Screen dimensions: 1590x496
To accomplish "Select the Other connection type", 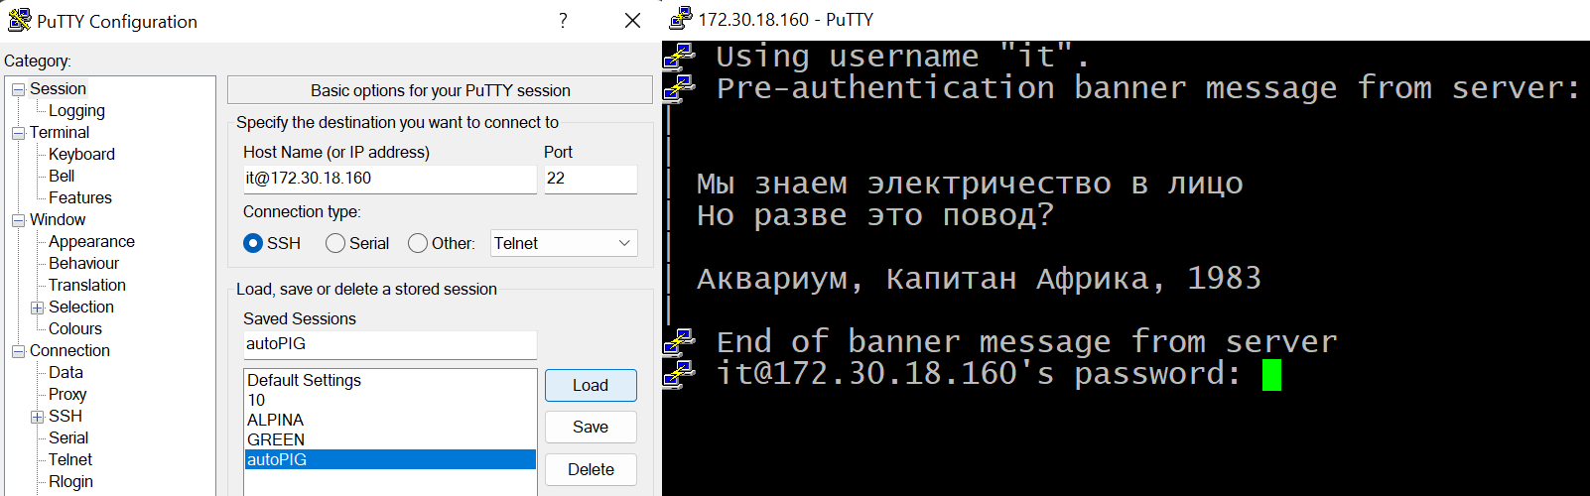I will 418,243.
